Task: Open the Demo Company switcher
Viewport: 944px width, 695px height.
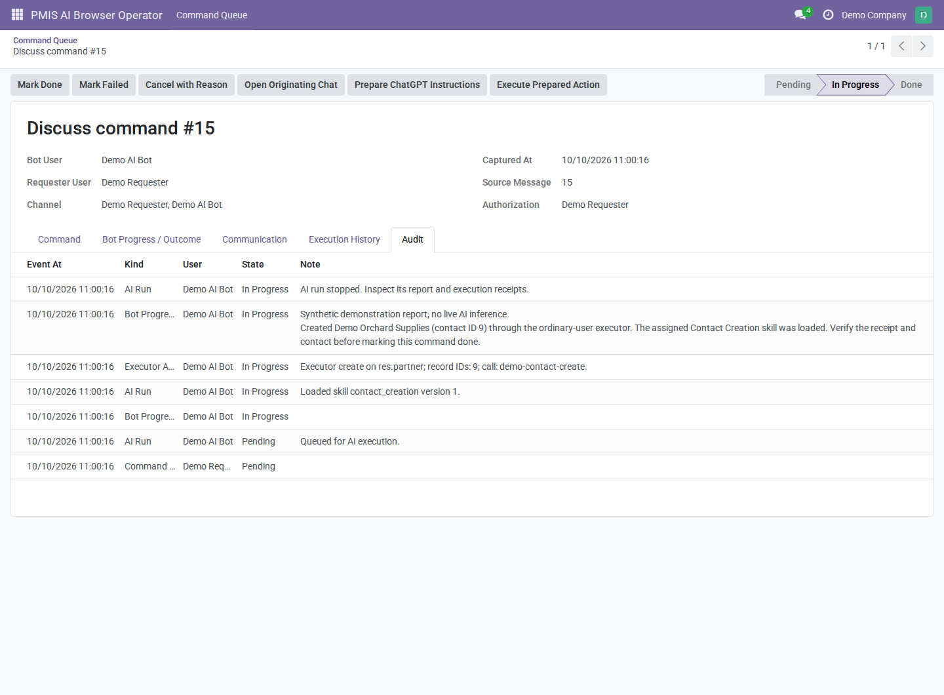Action: (874, 14)
